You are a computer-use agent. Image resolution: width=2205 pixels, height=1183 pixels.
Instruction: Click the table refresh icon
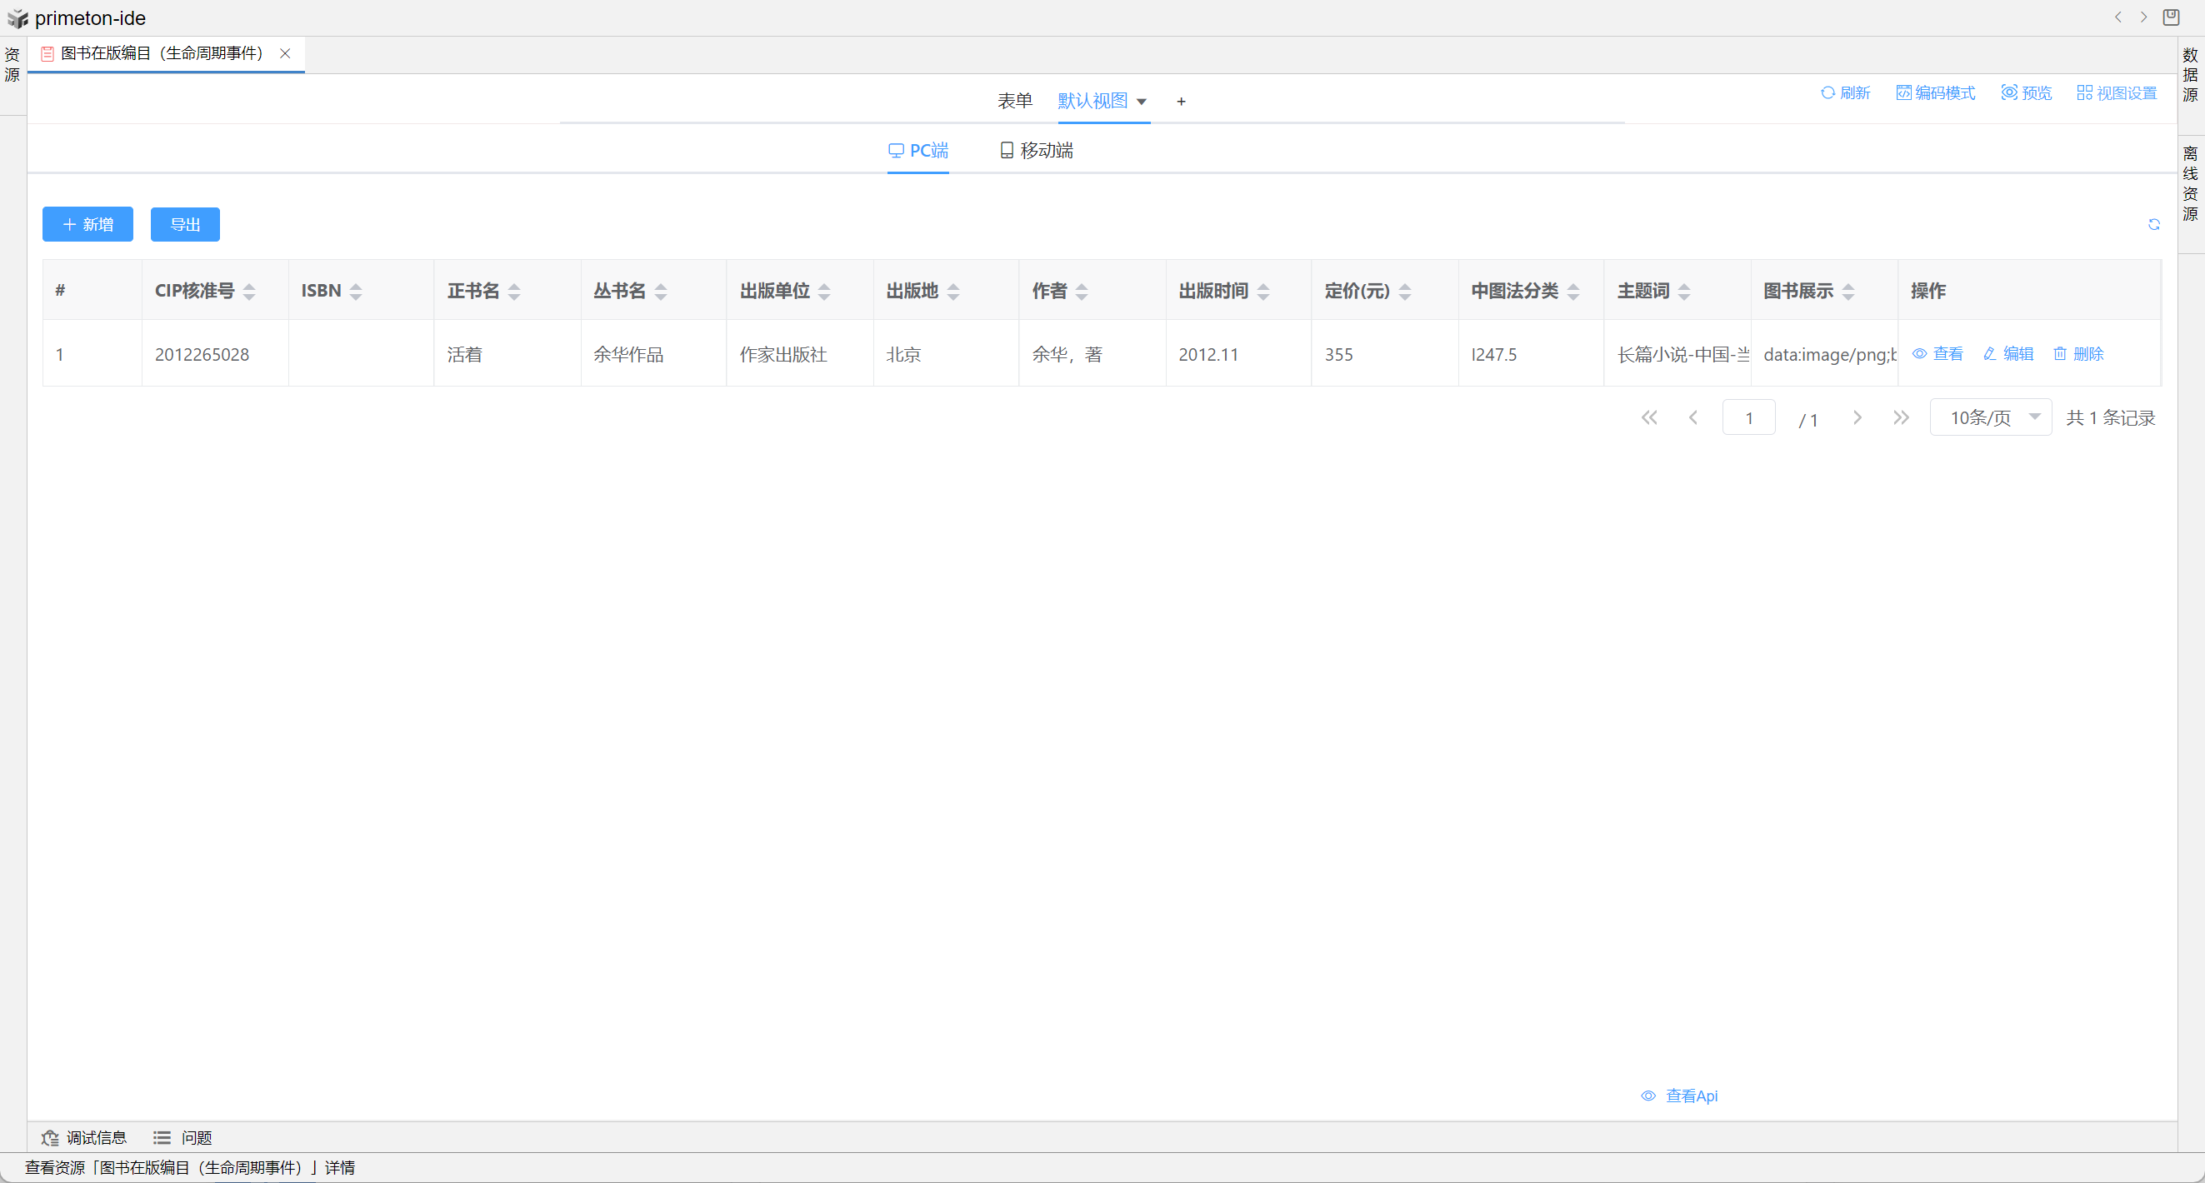[x=2153, y=224]
